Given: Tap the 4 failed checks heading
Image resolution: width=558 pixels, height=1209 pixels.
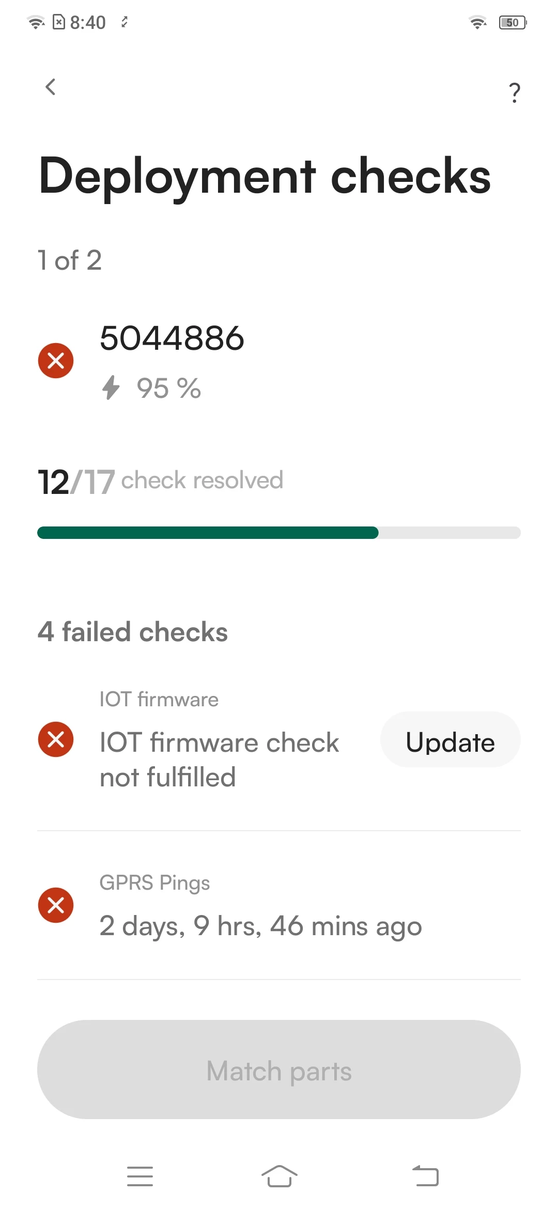Looking at the screenshot, I should click(x=133, y=632).
